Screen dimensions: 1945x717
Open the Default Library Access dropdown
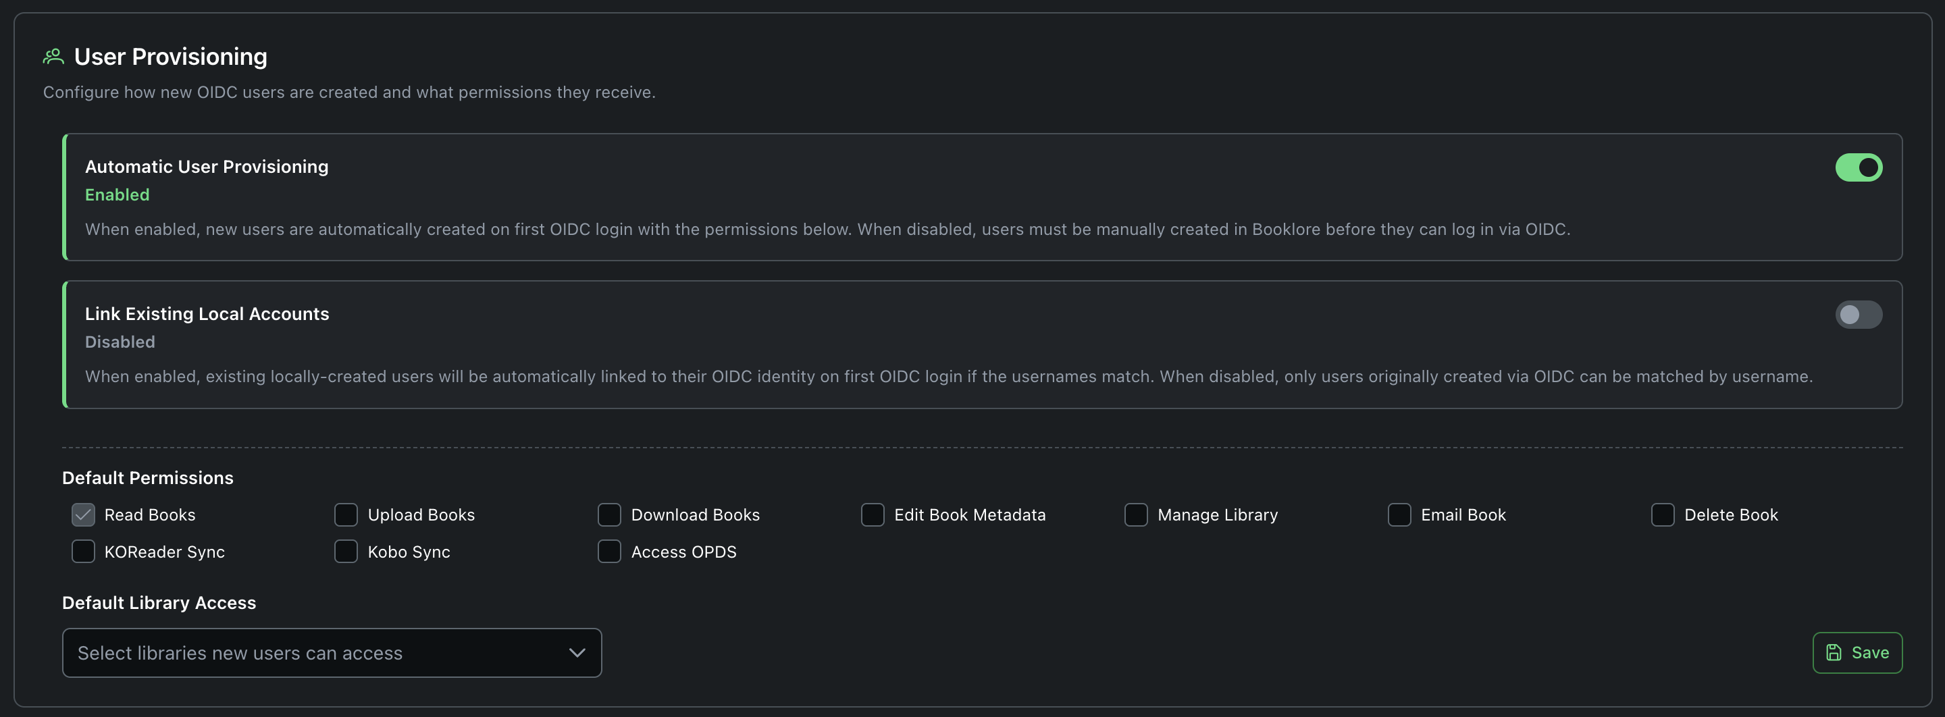click(332, 652)
